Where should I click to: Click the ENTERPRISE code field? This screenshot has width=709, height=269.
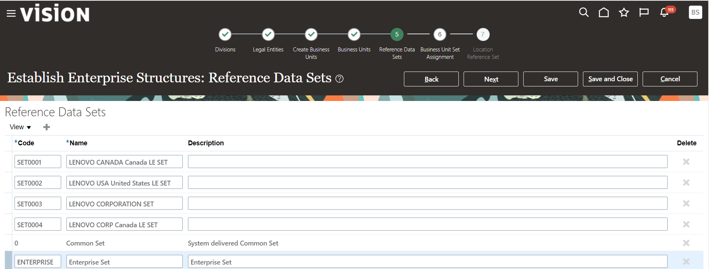tap(38, 262)
